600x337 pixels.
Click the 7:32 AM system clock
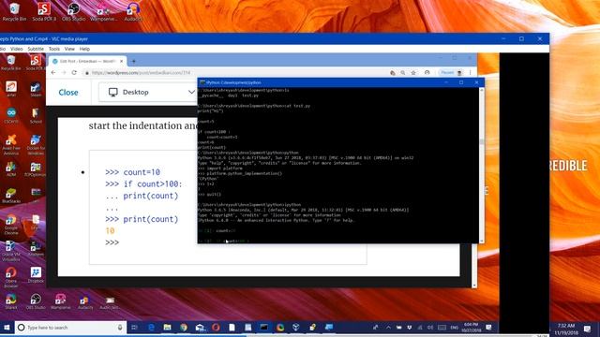pos(566,329)
